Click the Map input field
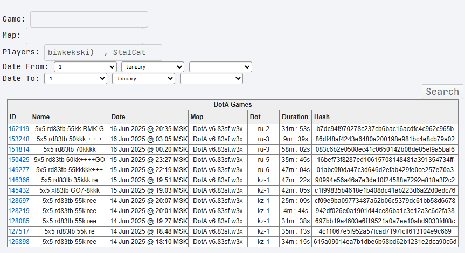465x253 pixels. tap(85, 36)
